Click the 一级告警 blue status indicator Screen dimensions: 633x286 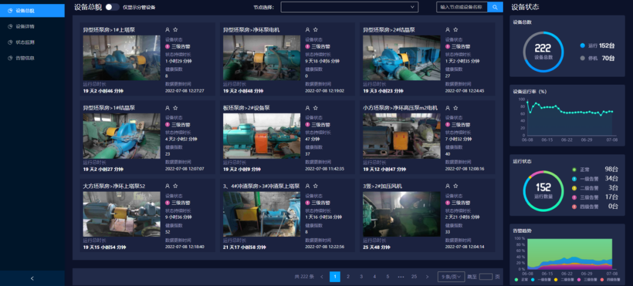(574, 178)
